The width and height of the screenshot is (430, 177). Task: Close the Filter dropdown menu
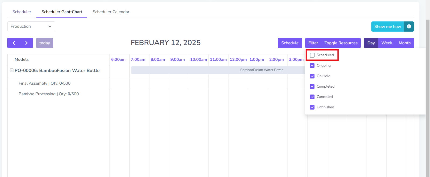point(313,43)
